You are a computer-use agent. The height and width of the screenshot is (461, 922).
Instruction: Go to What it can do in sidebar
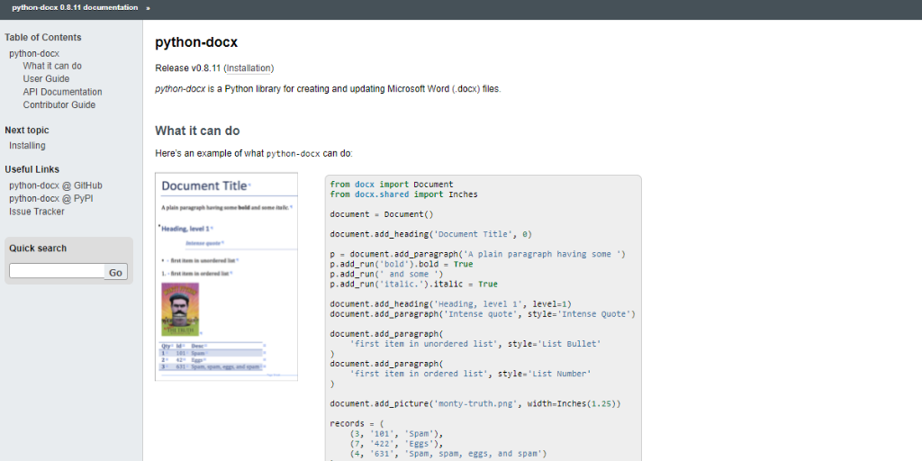point(52,66)
